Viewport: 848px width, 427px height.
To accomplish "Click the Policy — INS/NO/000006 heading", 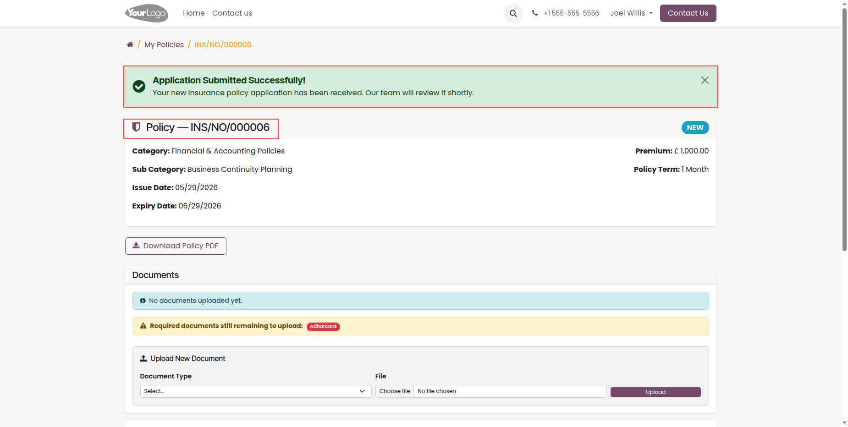I will coord(208,127).
